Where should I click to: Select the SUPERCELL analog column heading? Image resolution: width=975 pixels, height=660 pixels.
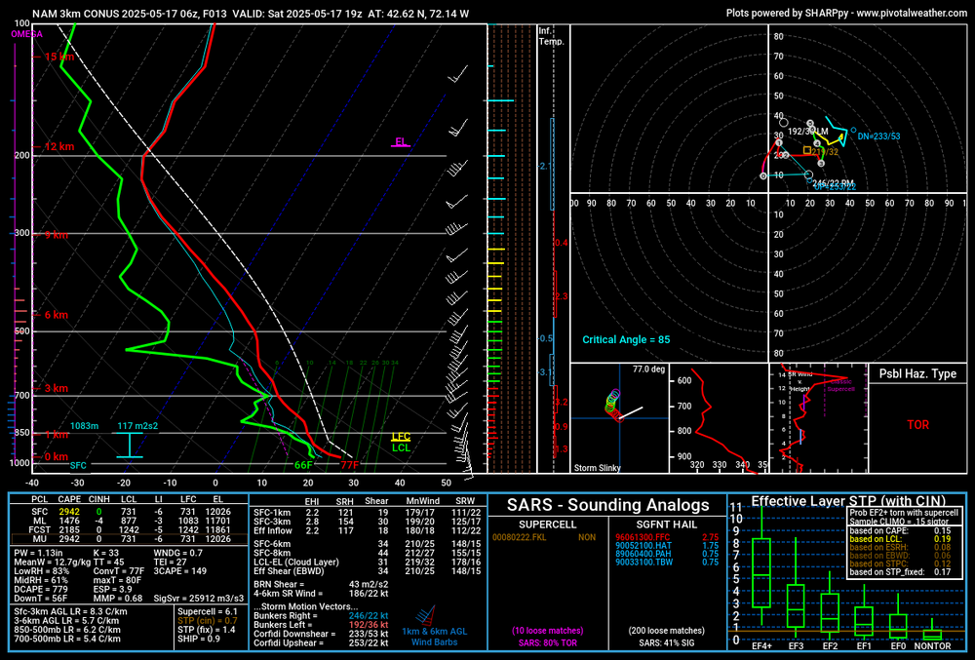(x=548, y=524)
